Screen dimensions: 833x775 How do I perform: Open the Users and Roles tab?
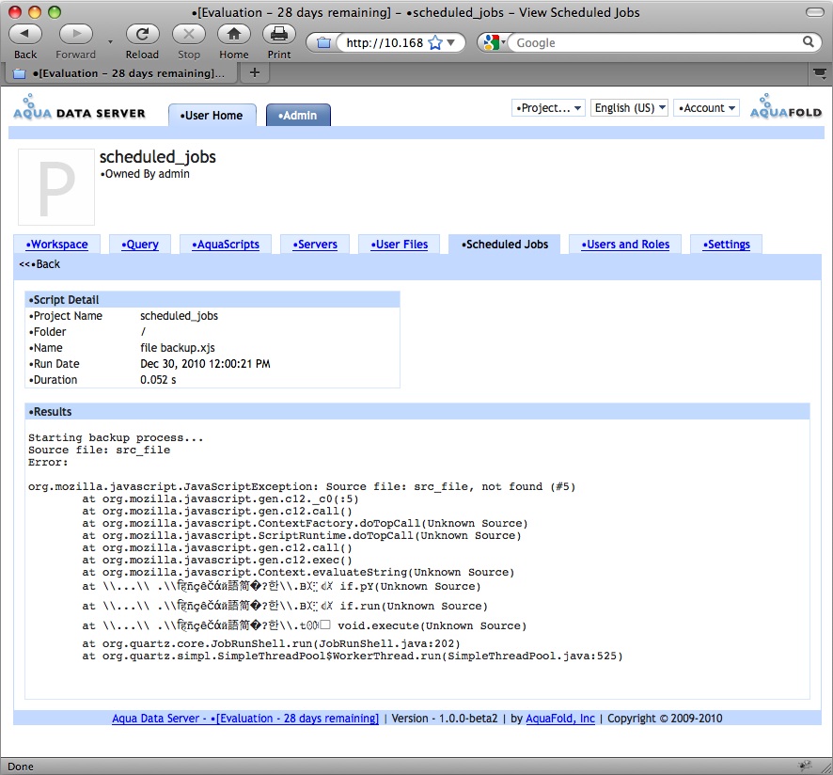624,245
